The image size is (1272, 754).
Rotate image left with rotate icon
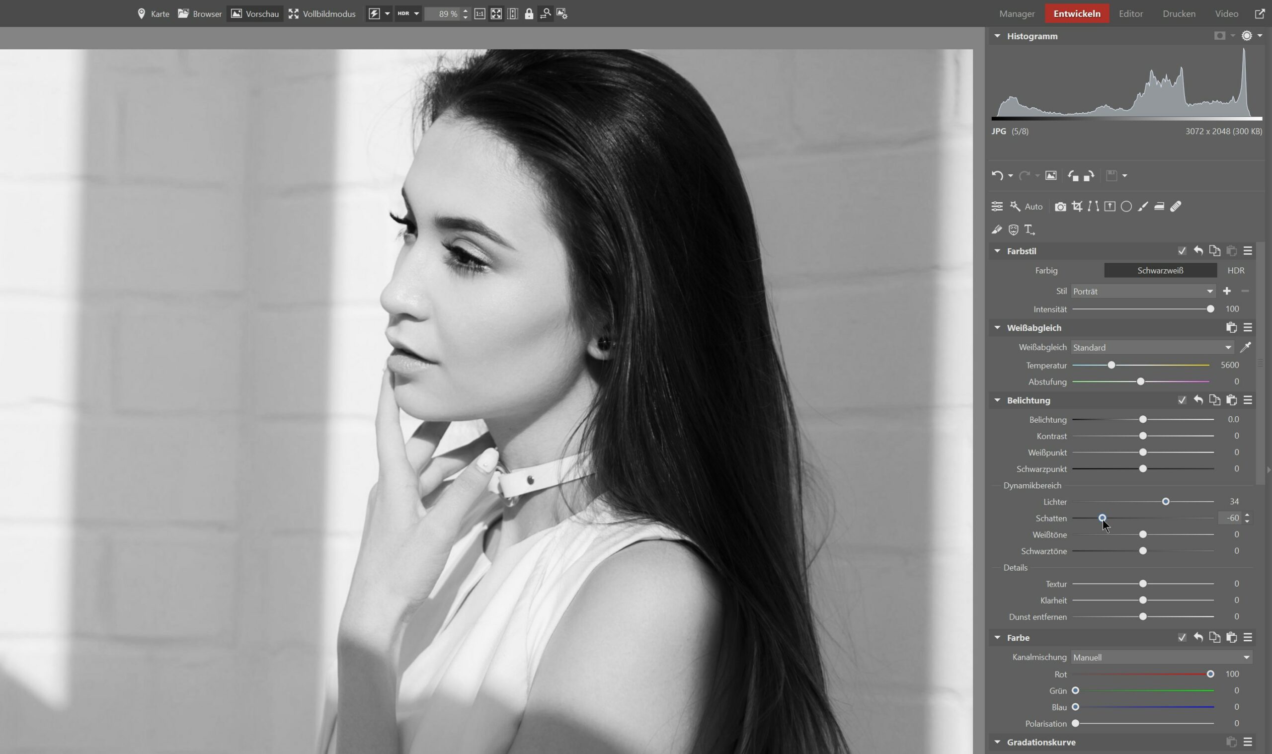click(x=1073, y=176)
